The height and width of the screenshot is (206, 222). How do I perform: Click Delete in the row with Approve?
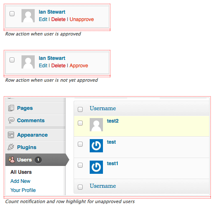[x=58, y=66]
